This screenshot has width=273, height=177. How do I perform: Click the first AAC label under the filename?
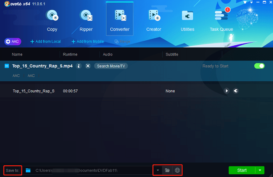click(16, 76)
